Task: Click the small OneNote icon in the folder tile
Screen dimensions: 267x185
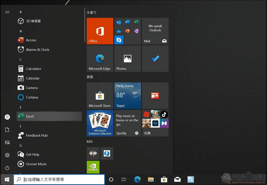Action: pyautogui.click(x=136, y=31)
